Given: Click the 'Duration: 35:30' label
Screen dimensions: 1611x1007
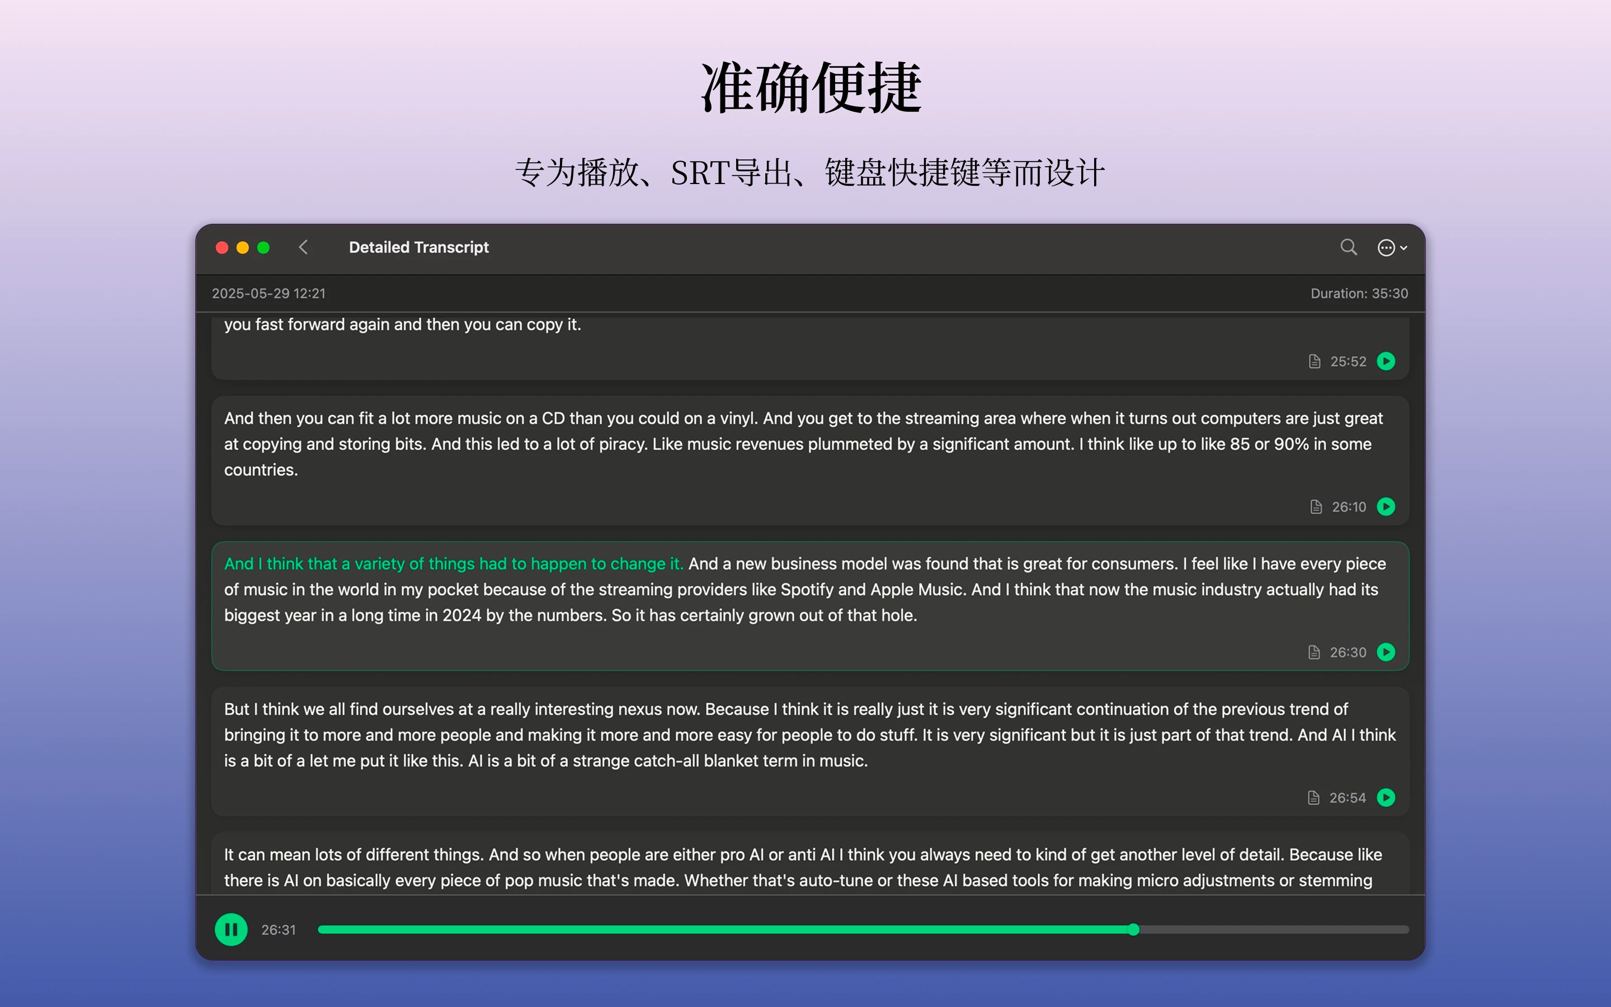Looking at the screenshot, I should coord(1359,294).
